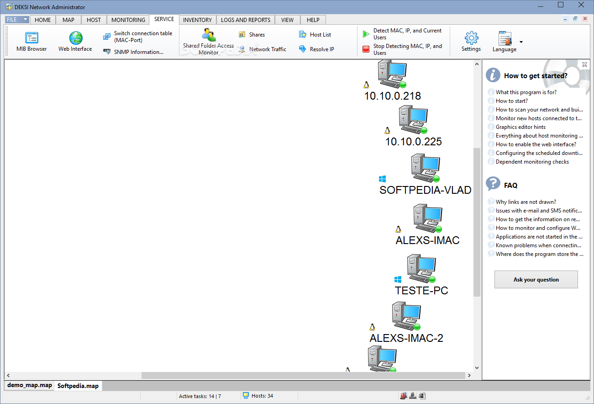Click the stamp status bar icon
Image resolution: width=594 pixels, height=404 pixels.
click(413, 396)
